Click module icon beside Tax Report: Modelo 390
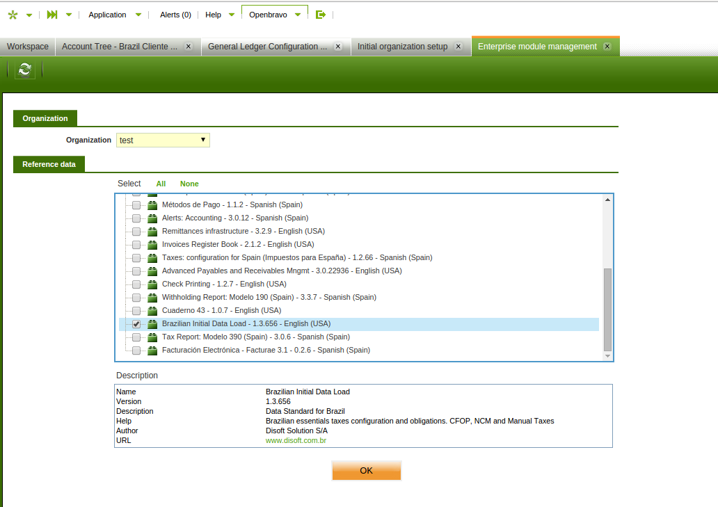Viewport: 718px width, 507px height. tap(152, 338)
